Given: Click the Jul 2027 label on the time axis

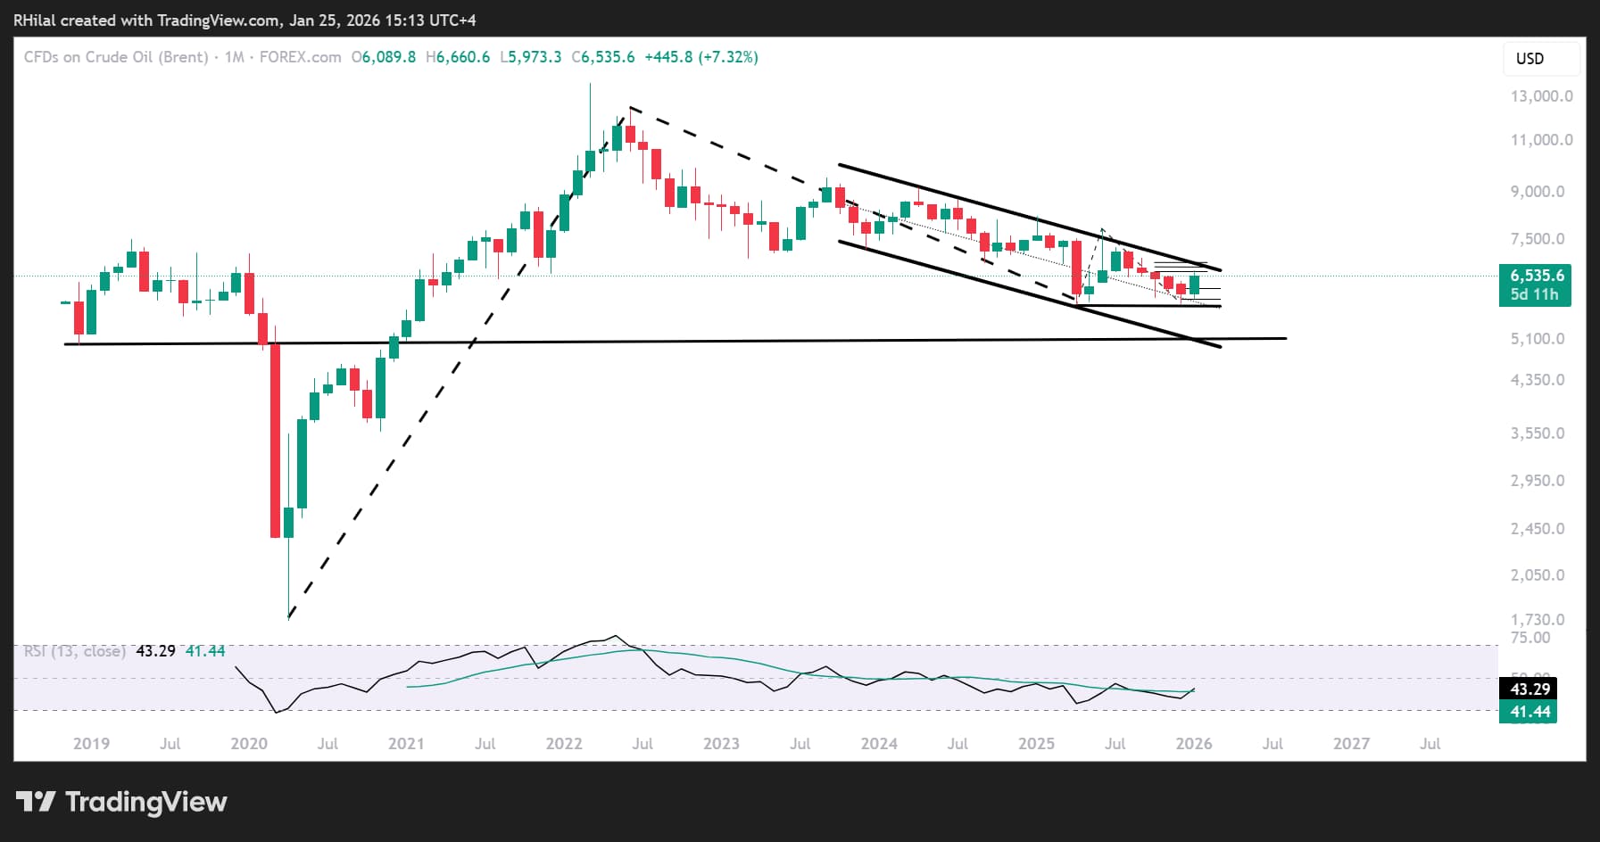Looking at the screenshot, I should 1431,742.
